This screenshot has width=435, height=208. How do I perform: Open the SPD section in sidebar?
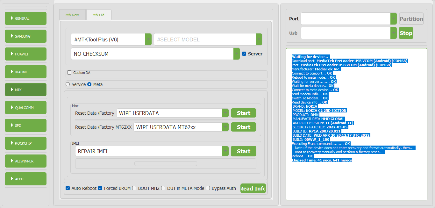point(25,126)
